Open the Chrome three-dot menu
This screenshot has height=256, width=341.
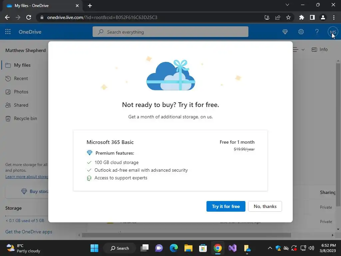334,17
